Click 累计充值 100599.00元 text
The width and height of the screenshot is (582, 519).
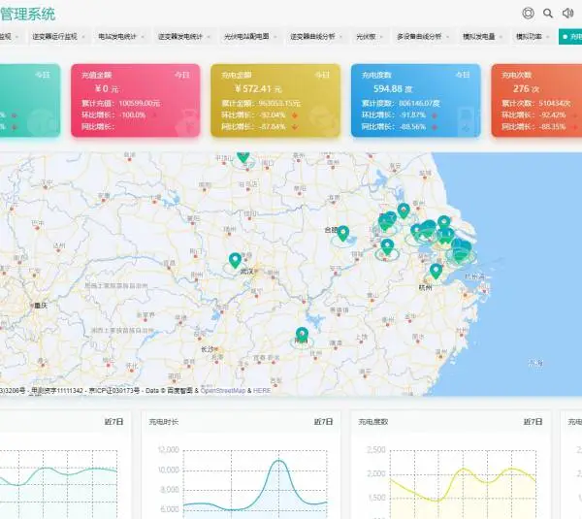(x=121, y=103)
